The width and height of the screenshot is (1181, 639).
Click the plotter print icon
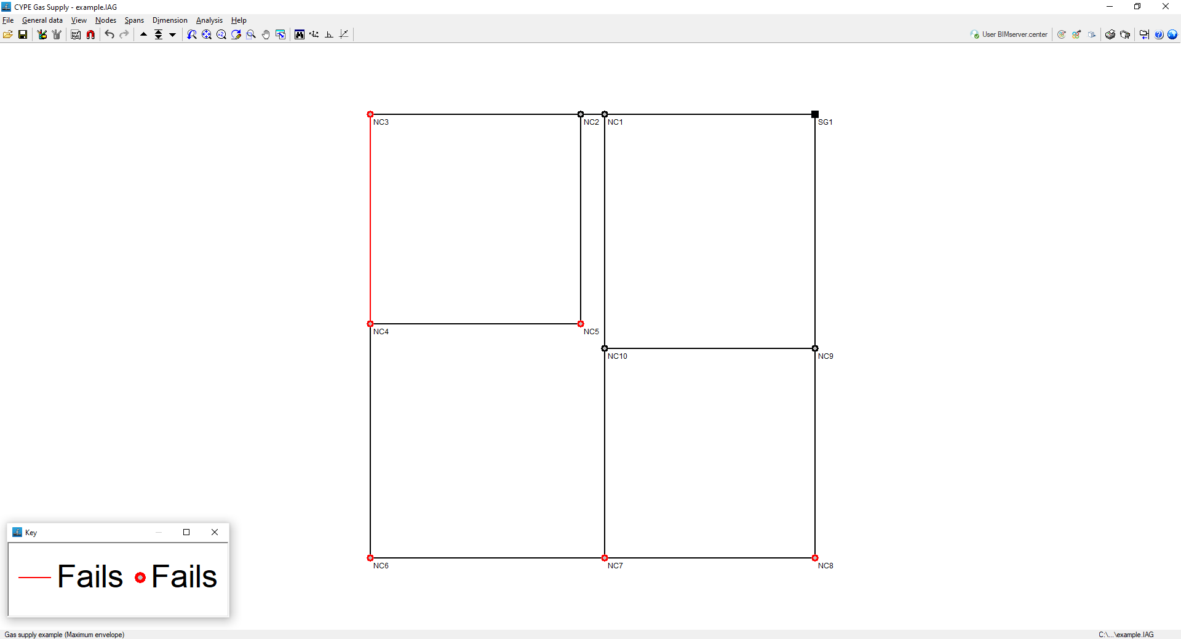[1125, 34]
